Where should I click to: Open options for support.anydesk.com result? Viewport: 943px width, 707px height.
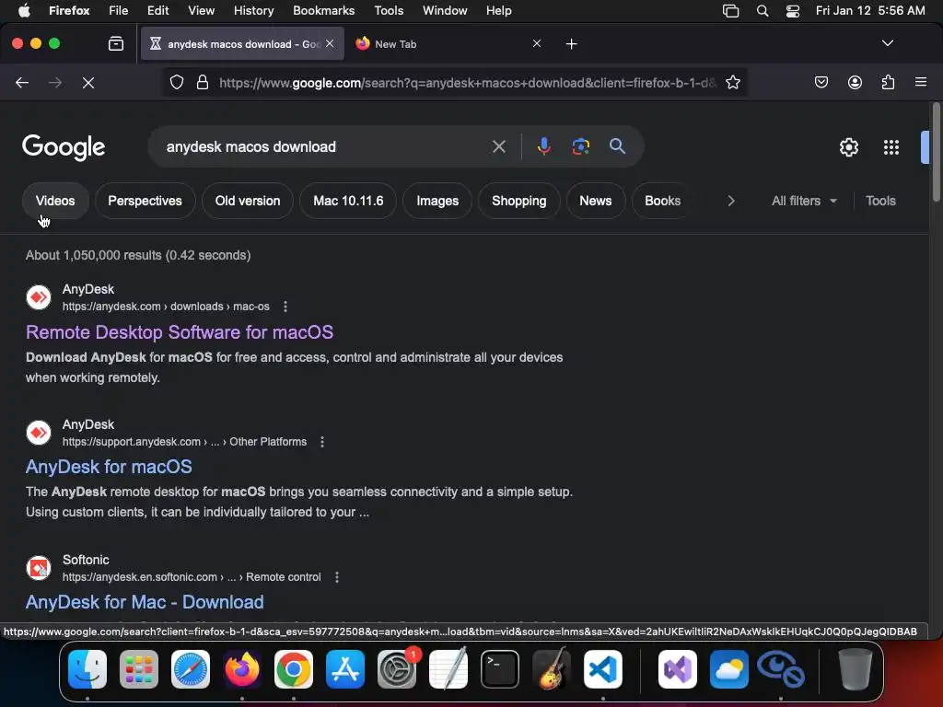coord(322,442)
